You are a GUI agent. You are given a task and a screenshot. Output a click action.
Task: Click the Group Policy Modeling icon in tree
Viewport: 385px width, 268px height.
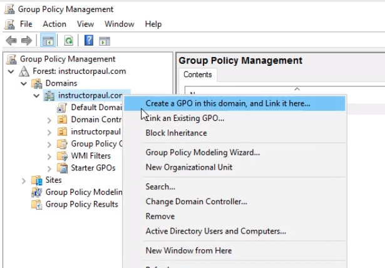36,192
